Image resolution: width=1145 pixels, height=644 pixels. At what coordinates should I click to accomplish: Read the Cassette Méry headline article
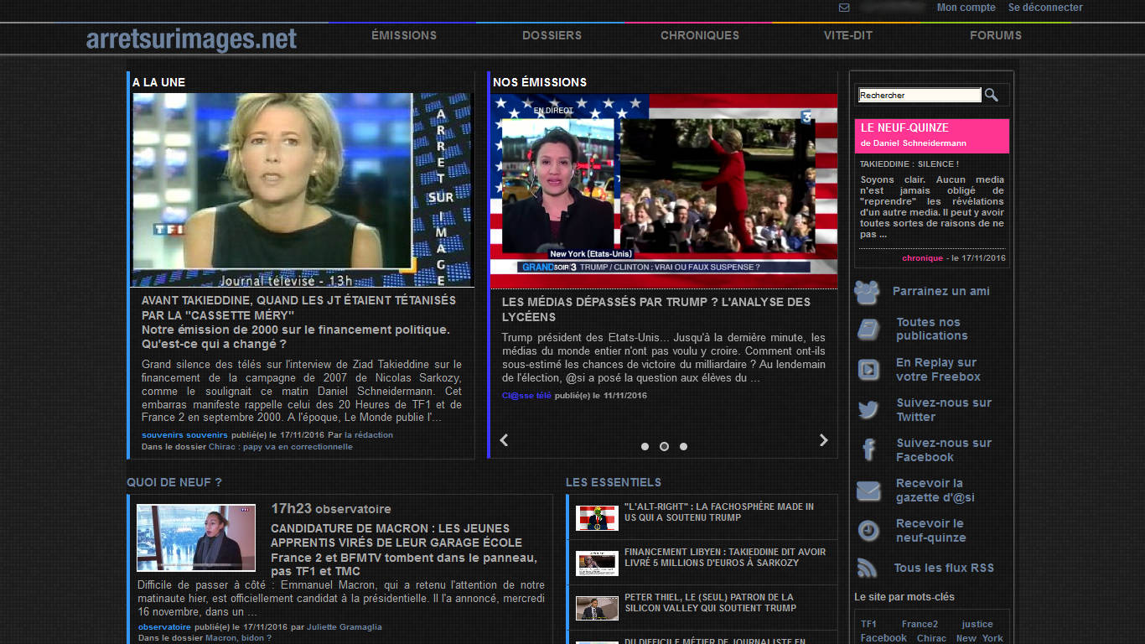(x=298, y=307)
